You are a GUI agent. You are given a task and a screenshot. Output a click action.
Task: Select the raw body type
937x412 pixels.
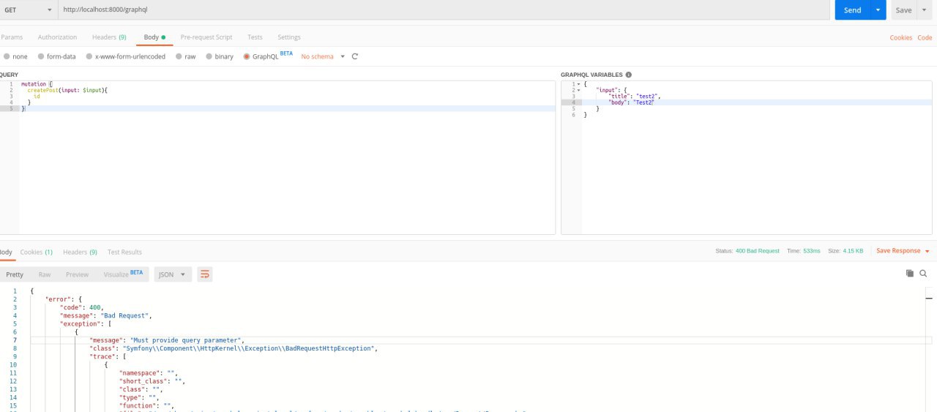185,56
